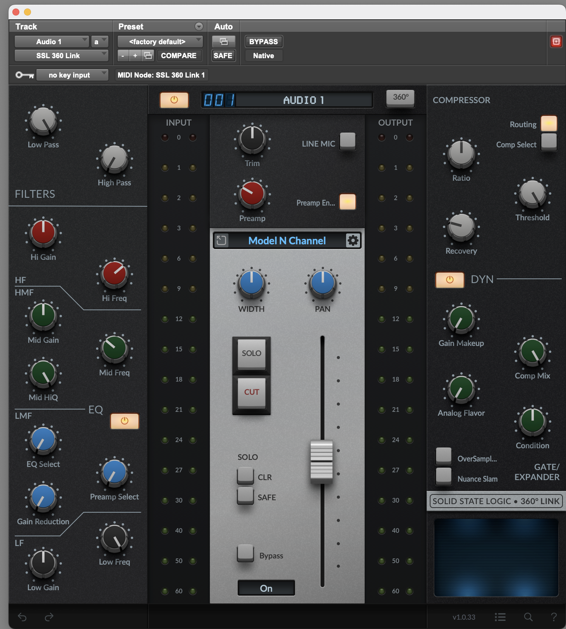This screenshot has height=629, width=566.
Task: Click the PAN knob
Action: coord(322,283)
